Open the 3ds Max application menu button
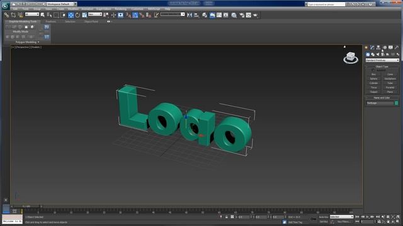 pyautogui.click(x=5, y=6)
